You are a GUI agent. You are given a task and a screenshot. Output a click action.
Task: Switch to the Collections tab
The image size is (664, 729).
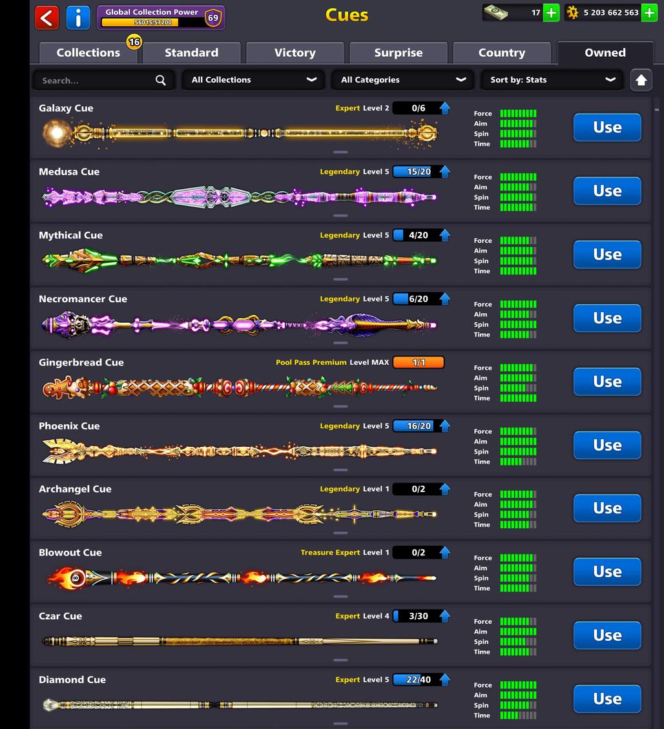coord(88,53)
